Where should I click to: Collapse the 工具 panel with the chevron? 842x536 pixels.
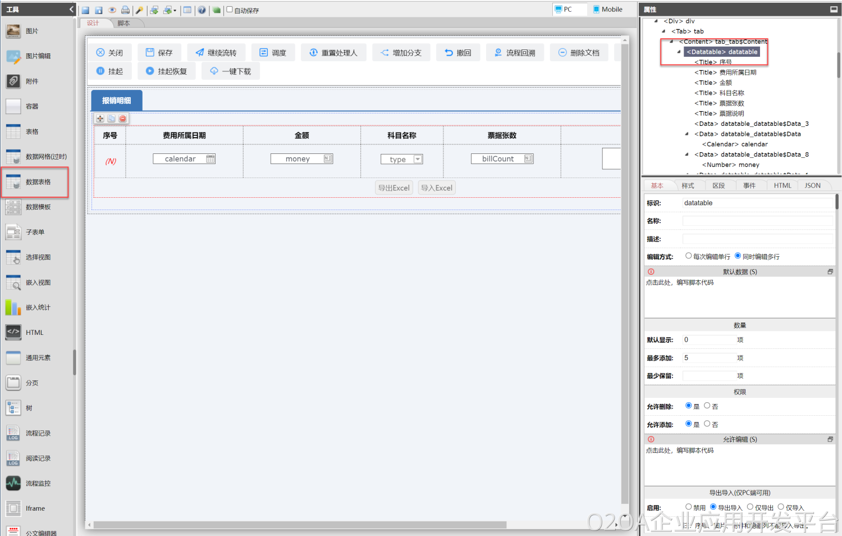pos(71,10)
